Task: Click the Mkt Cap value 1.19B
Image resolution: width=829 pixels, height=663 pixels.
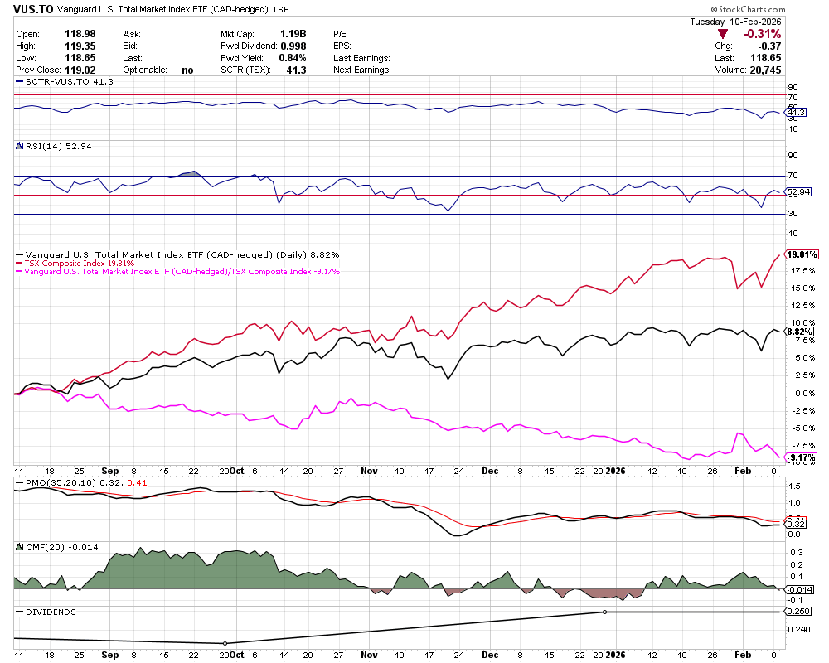Action: [x=293, y=34]
